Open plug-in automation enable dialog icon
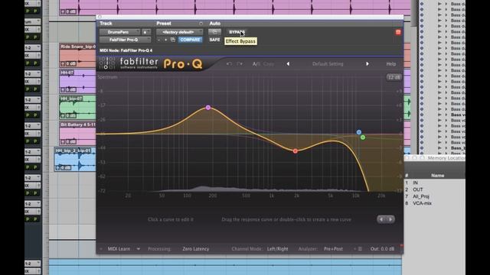The image size is (490, 275). [x=214, y=32]
